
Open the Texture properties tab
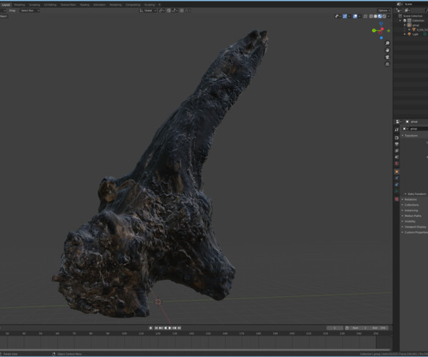point(397,199)
